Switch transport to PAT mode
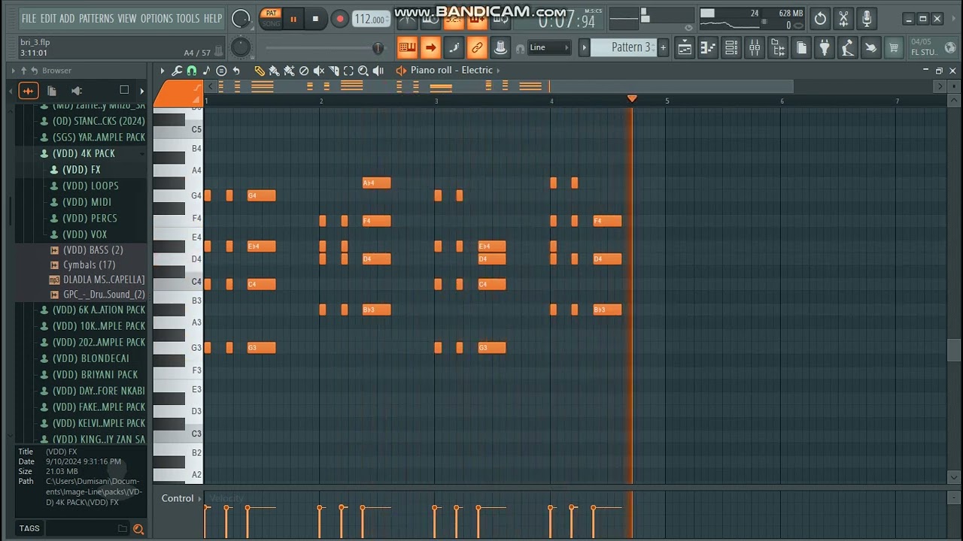963x541 pixels. click(271, 14)
